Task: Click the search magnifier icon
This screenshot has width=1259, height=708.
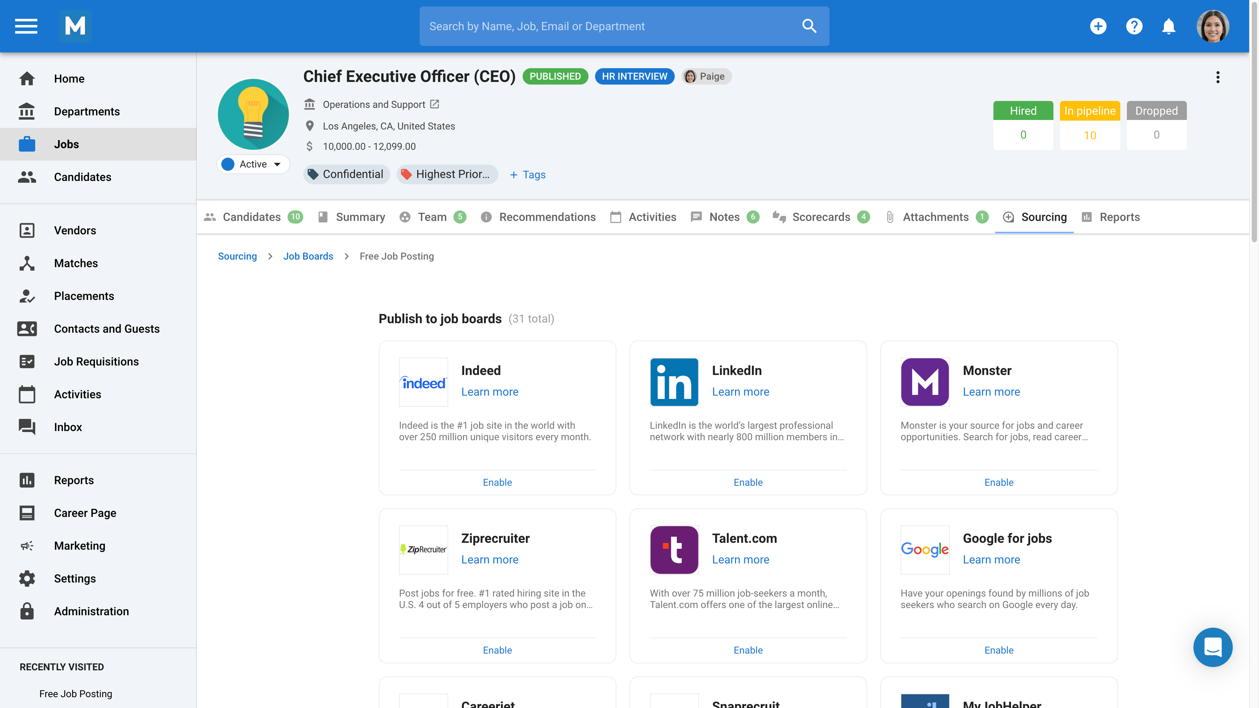Action: coord(809,26)
